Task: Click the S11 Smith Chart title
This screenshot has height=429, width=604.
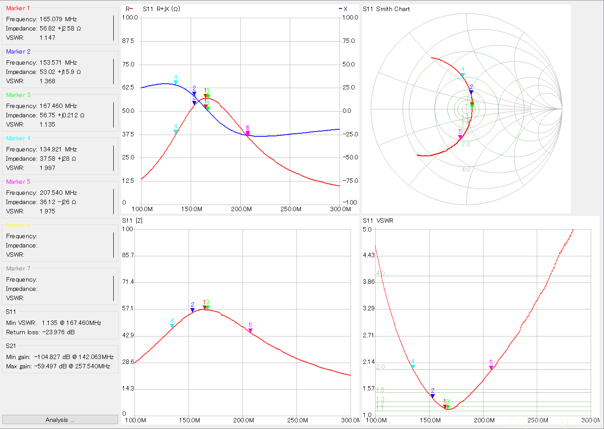Action: [386, 9]
